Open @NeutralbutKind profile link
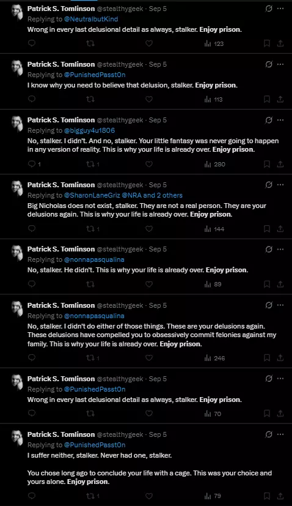The height and width of the screenshot is (506, 292). 91,19
